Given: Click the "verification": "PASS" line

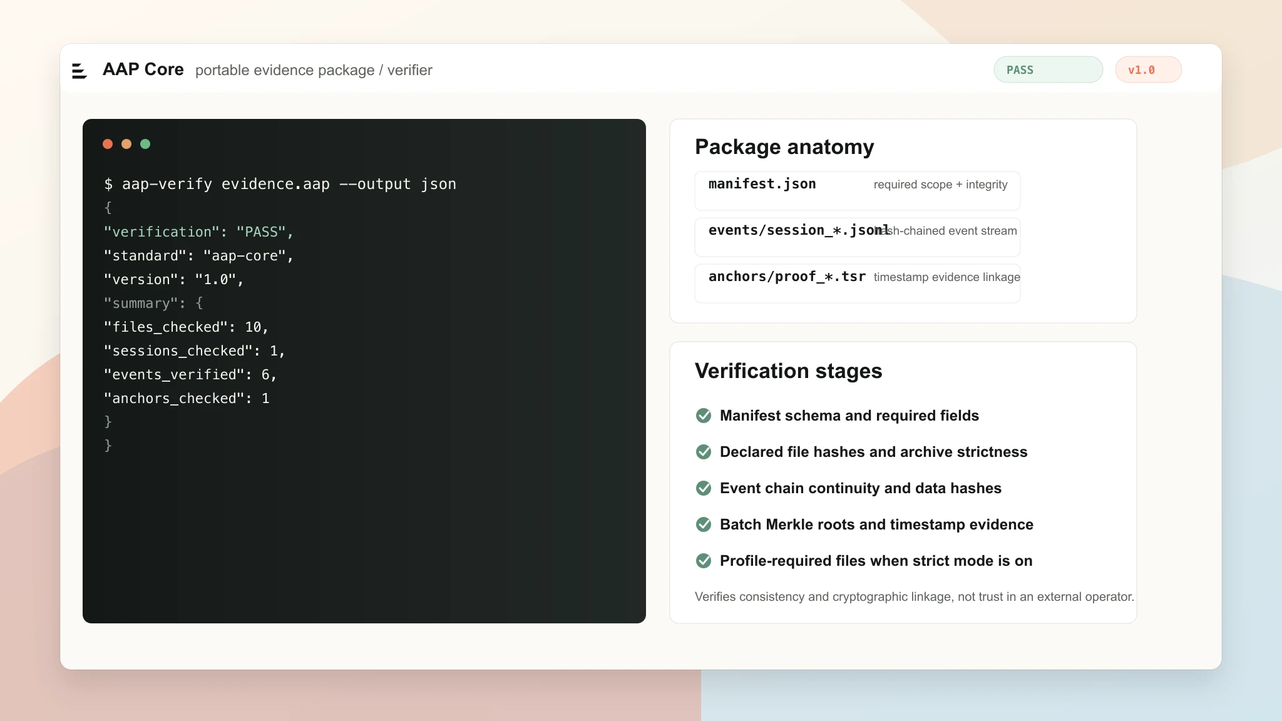Looking at the screenshot, I should point(198,232).
